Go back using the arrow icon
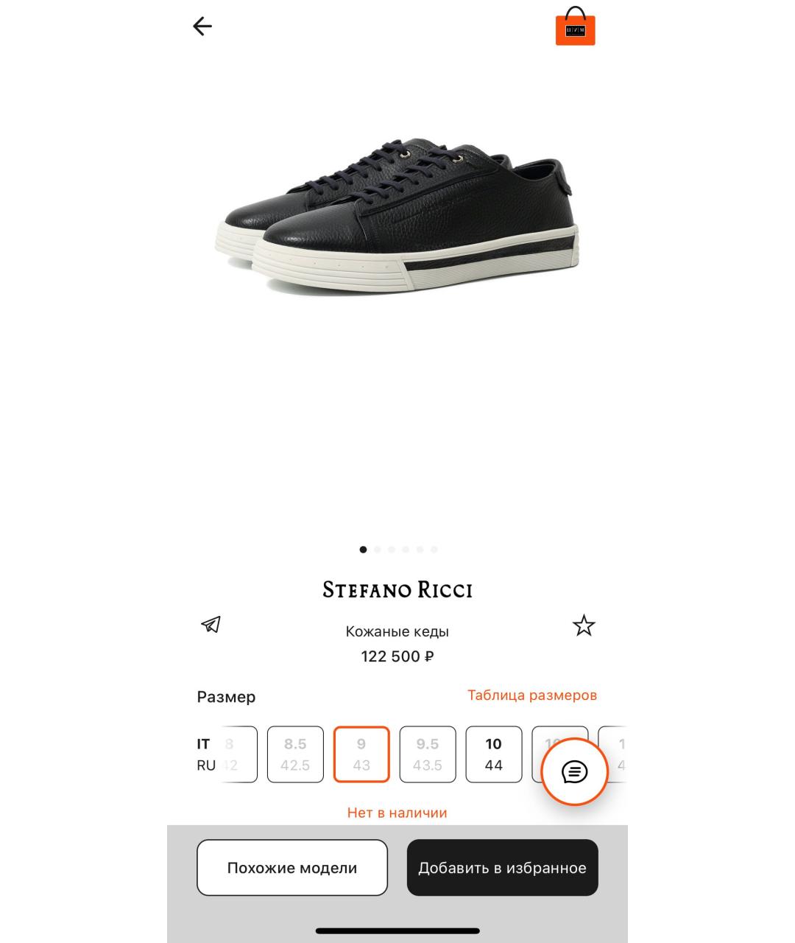The width and height of the screenshot is (795, 943). point(202,27)
